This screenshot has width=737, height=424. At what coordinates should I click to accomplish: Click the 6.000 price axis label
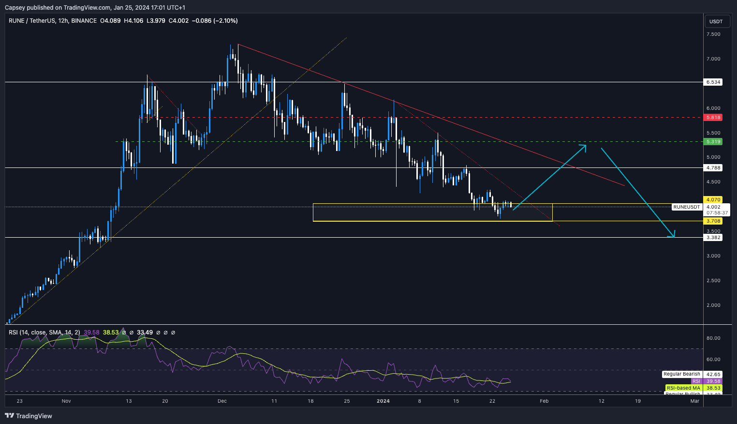click(x=713, y=108)
